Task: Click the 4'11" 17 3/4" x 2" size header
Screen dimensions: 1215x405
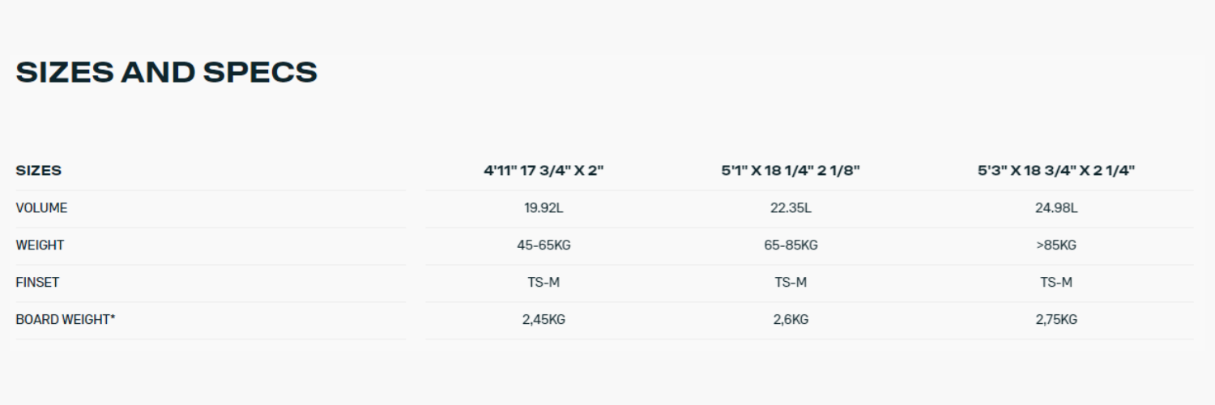Action: (544, 171)
